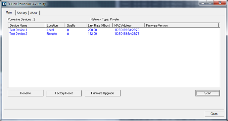Viewport: 228px width, 121px height.
Task: Click signal quality bars for Test Device 2
Action: click(68, 34)
